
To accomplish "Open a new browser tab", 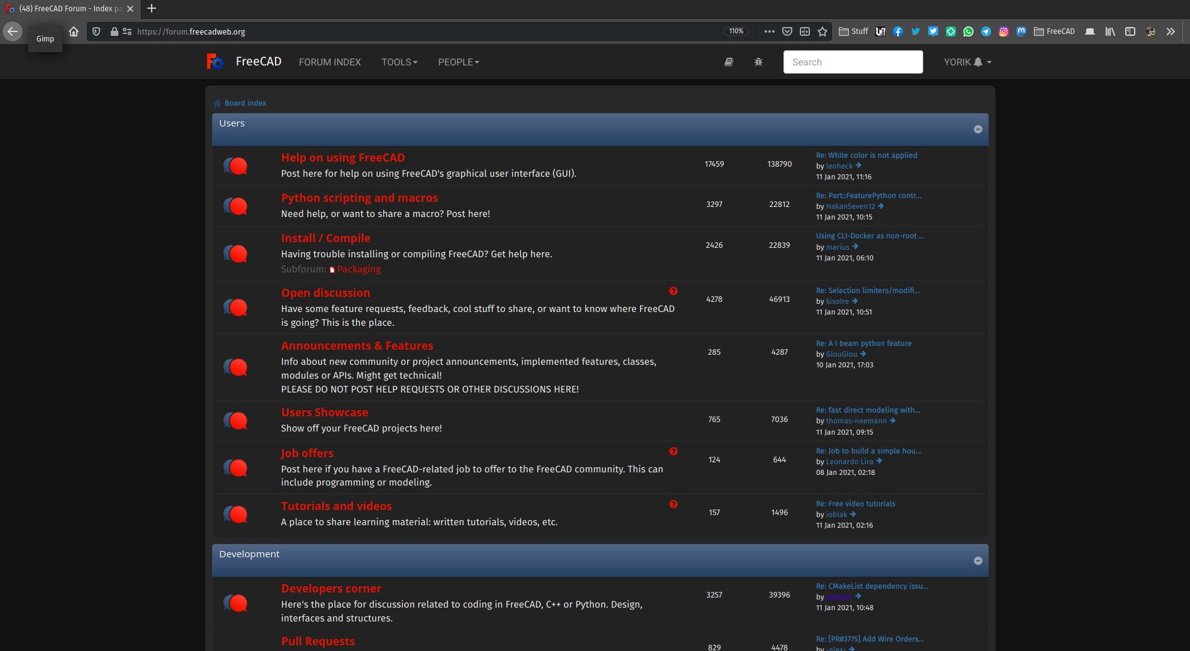I will (x=151, y=9).
